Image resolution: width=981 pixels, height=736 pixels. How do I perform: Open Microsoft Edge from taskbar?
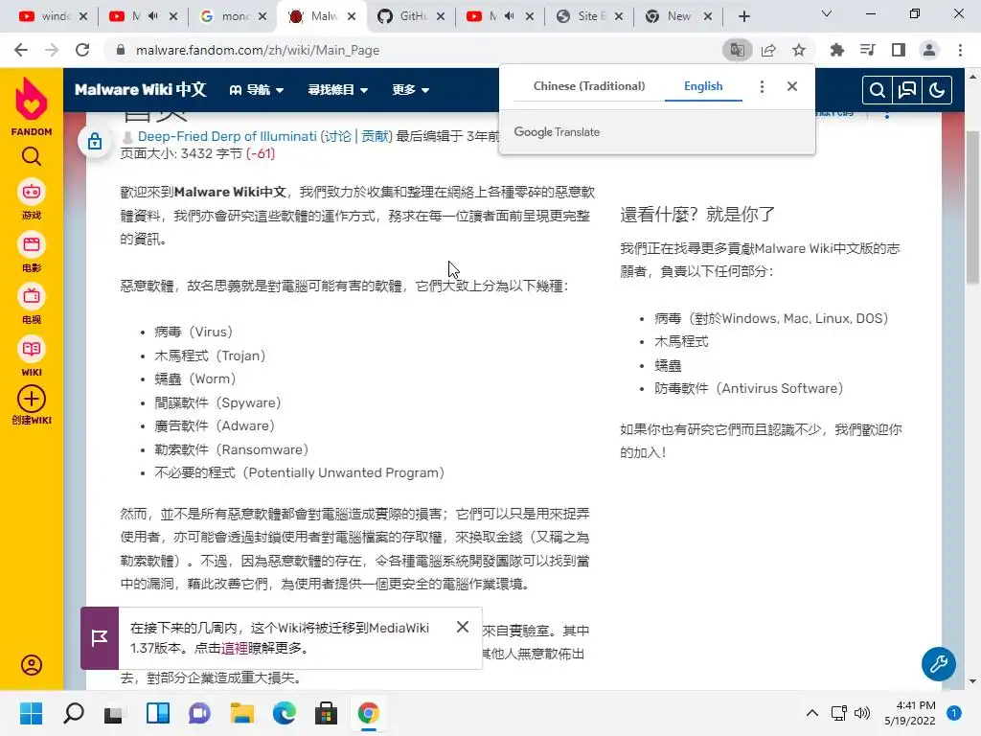pos(284,713)
